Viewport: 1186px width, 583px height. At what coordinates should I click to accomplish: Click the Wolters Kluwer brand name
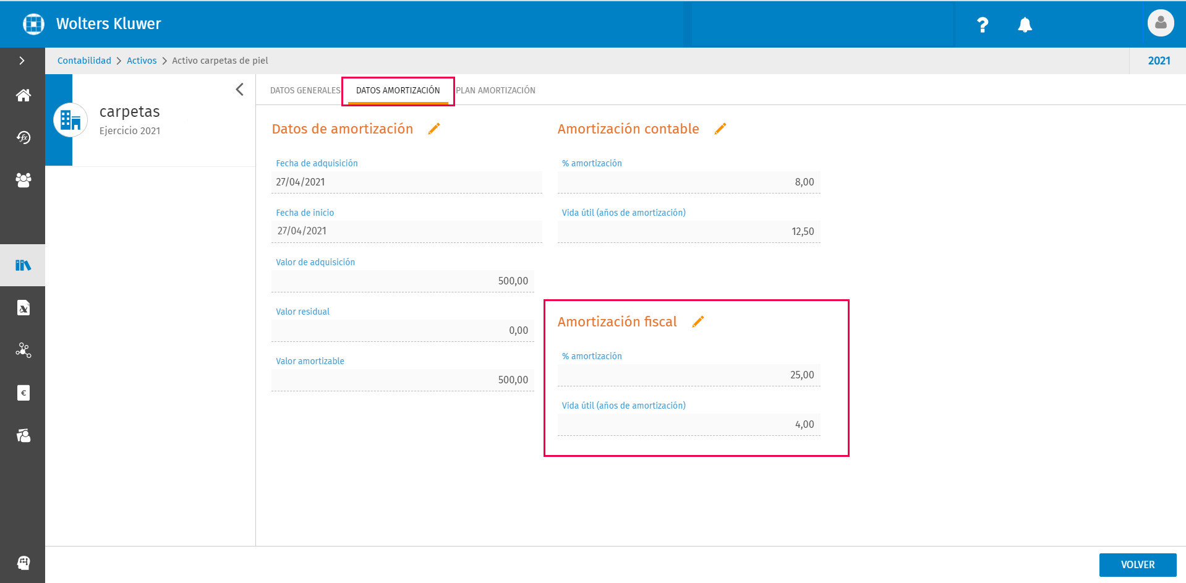point(109,23)
